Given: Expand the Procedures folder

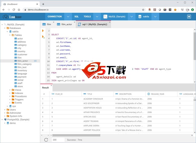Looking at the screenshot, I should point(10,96).
